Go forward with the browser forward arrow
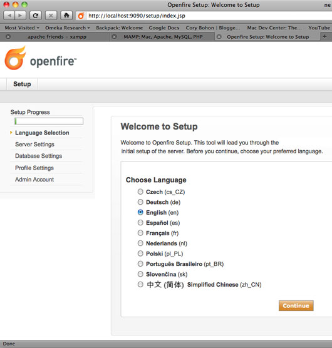This screenshot has width=332, height=348. (20, 16)
